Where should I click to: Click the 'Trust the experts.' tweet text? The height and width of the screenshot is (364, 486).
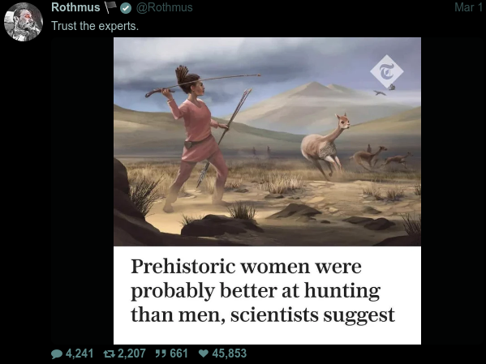point(95,26)
